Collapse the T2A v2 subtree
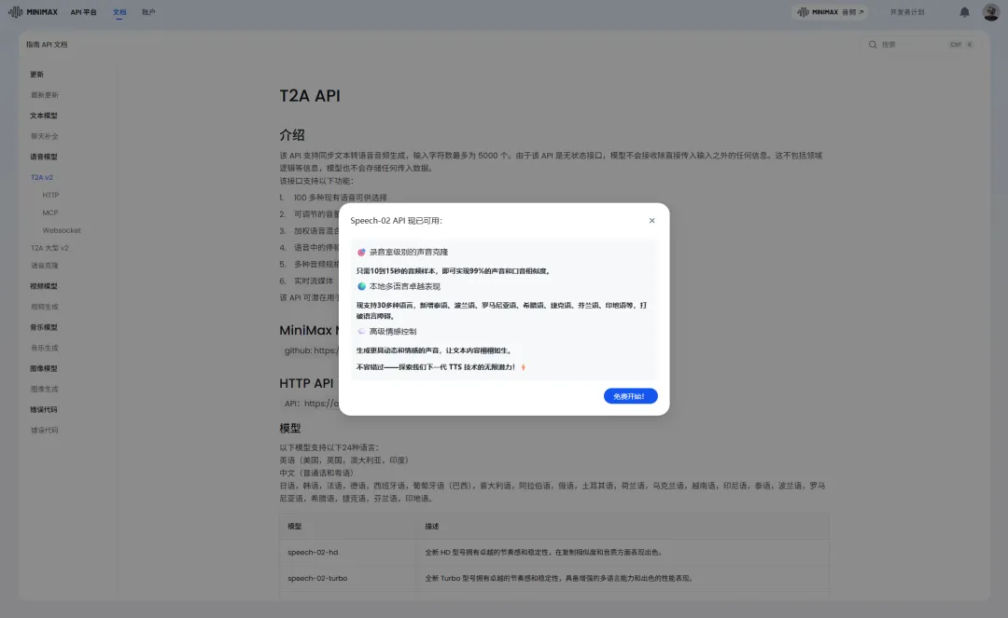1008x618 pixels. [x=43, y=177]
